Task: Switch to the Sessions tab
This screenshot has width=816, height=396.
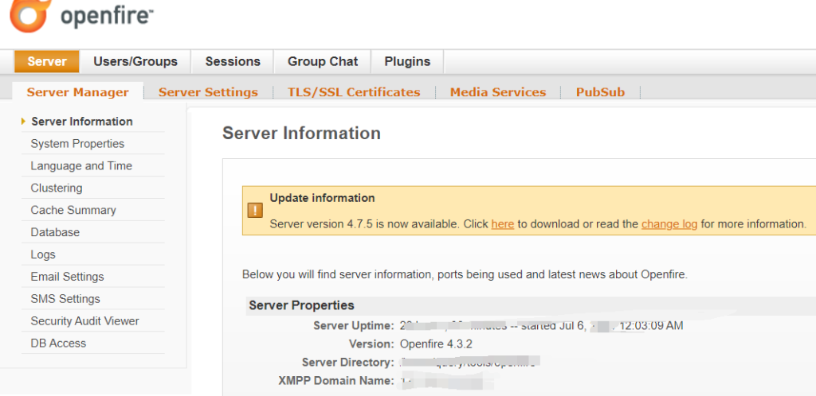Action: click(233, 62)
